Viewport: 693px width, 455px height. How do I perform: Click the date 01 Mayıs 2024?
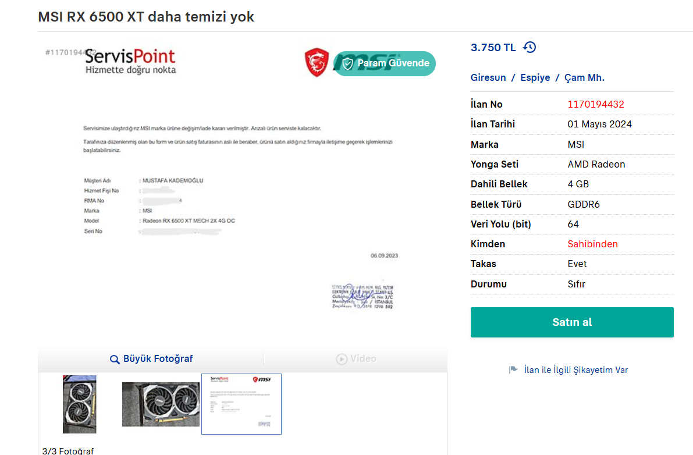coord(600,124)
